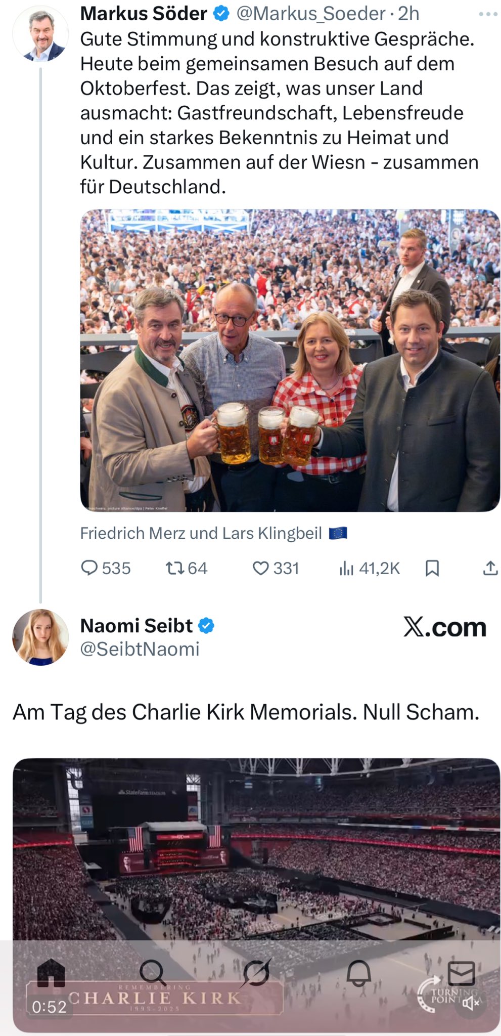
Task: Go to the Home tab
Action: pyautogui.click(x=52, y=973)
